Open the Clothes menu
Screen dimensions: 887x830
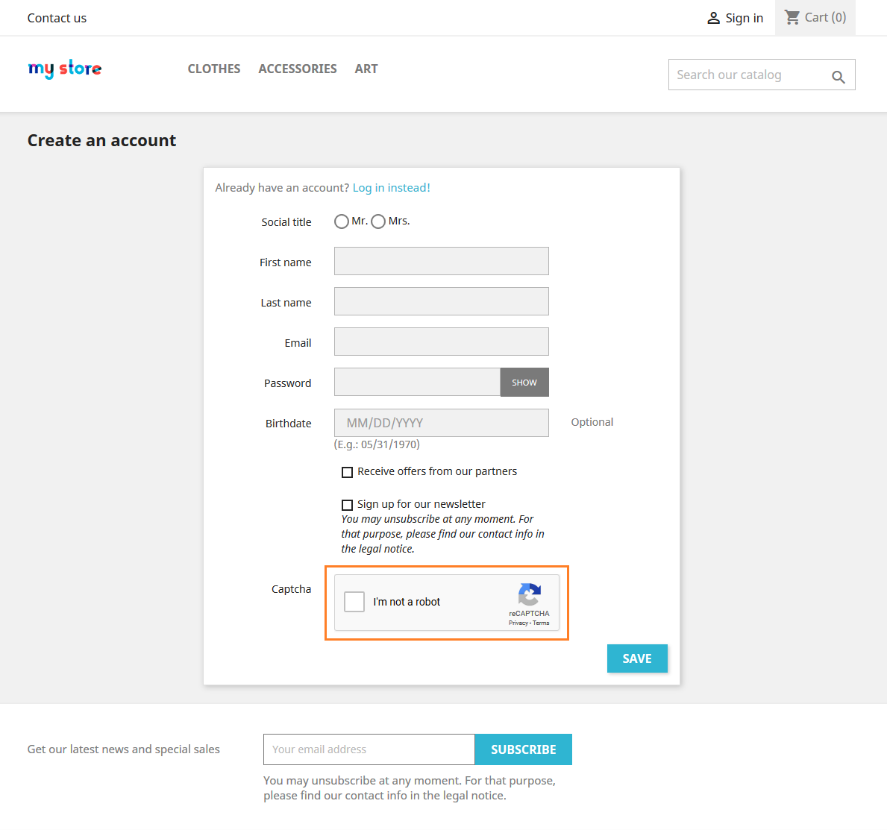[x=214, y=69]
